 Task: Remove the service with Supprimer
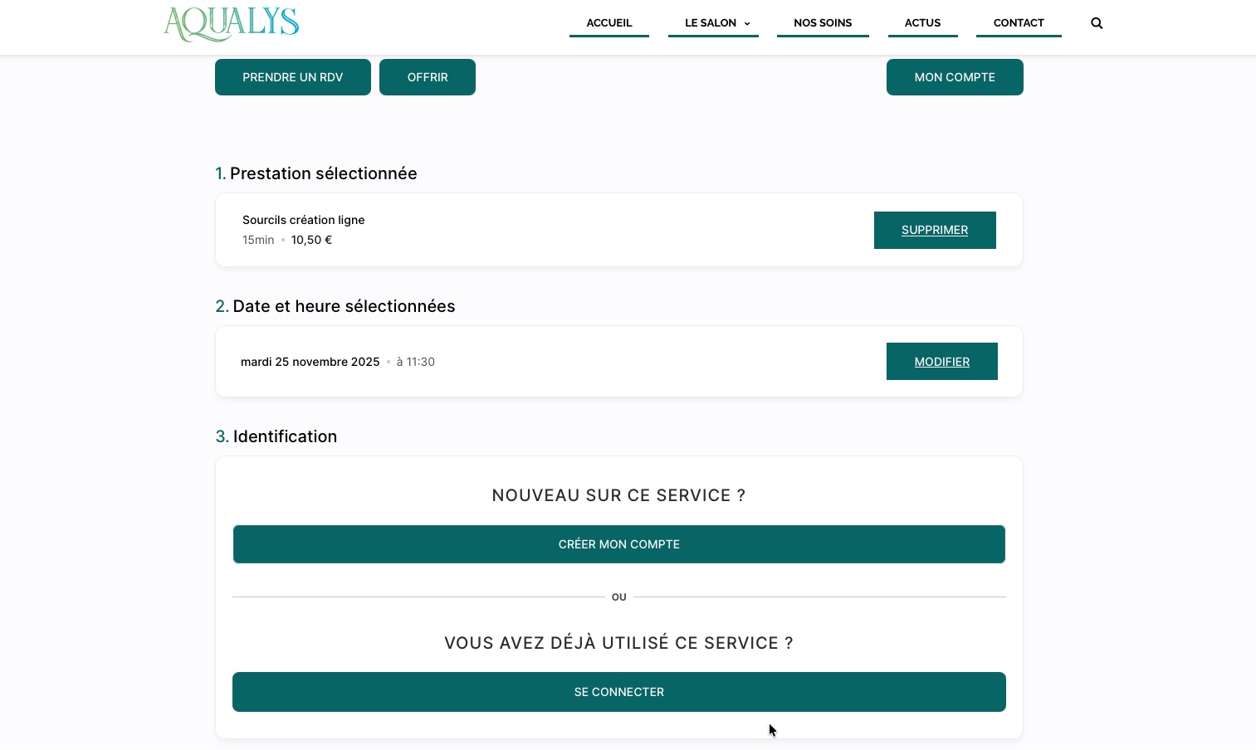click(934, 230)
